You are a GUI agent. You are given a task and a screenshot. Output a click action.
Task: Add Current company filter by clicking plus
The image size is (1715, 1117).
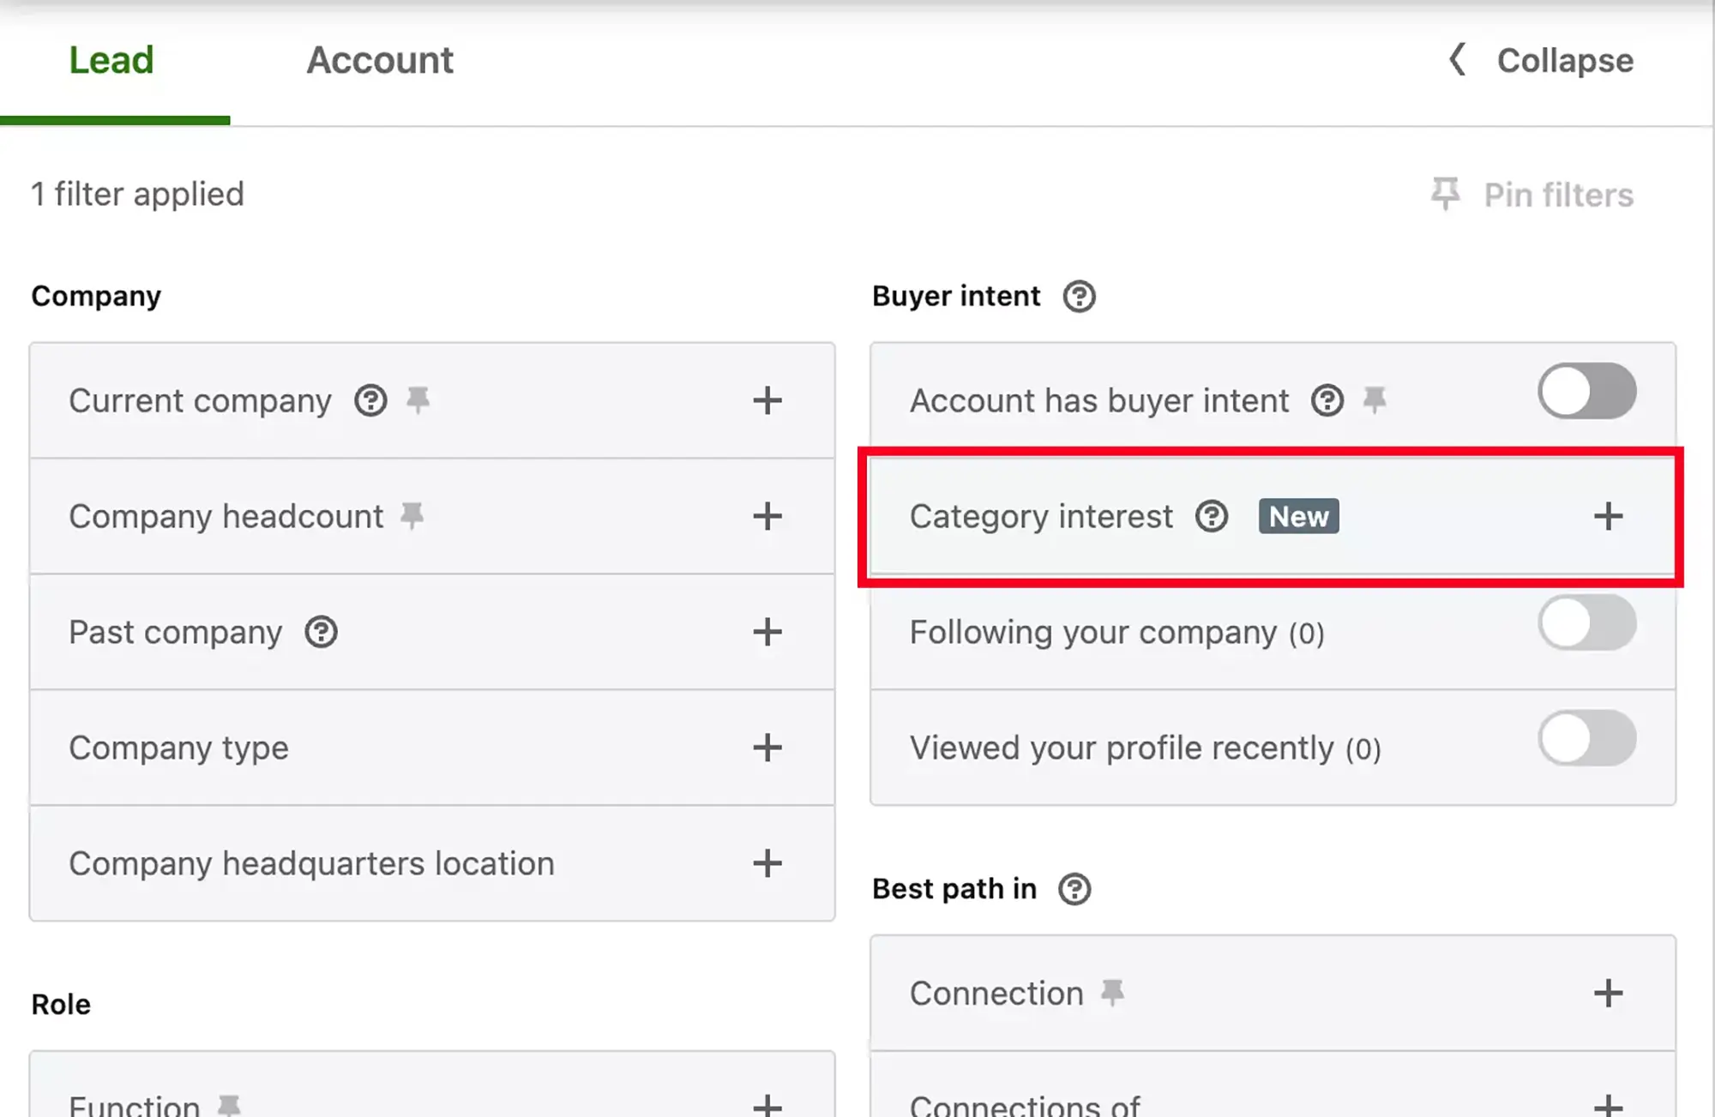[x=767, y=399]
